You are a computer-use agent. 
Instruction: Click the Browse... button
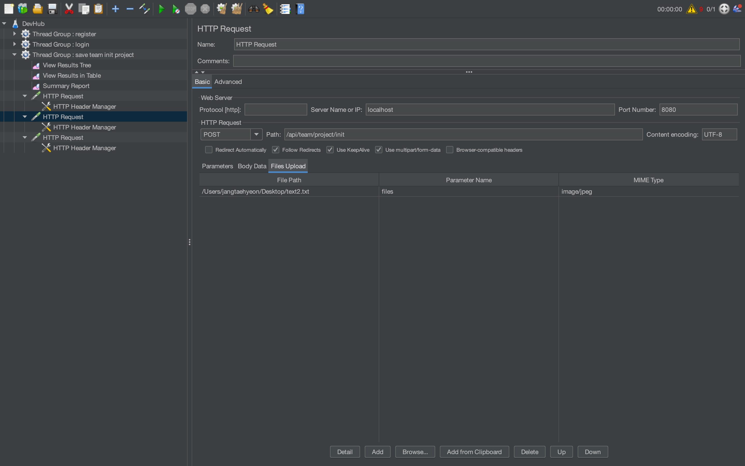pyautogui.click(x=415, y=452)
